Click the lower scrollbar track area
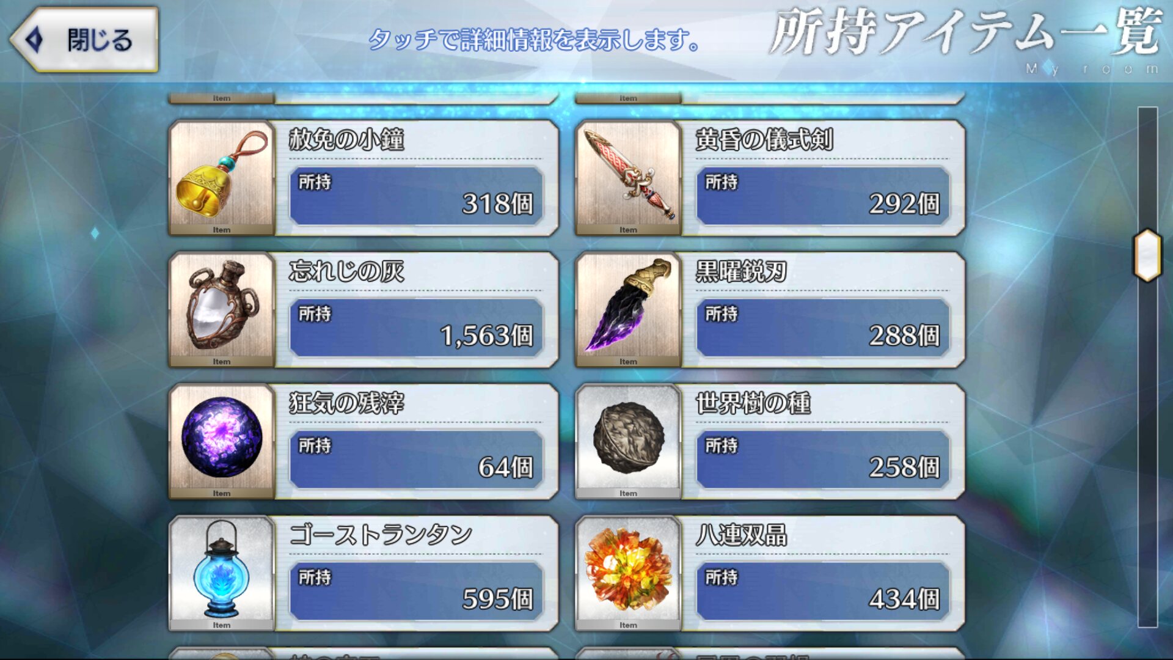The image size is (1173, 660). tap(1147, 455)
